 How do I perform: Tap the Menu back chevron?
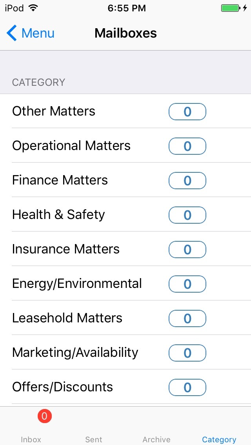pos(12,33)
